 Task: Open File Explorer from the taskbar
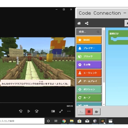coord(72,121)
